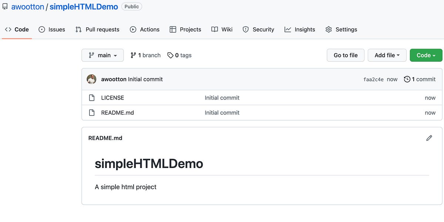The image size is (444, 222).
Task: Open the green Code dropdown
Action: point(426,55)
